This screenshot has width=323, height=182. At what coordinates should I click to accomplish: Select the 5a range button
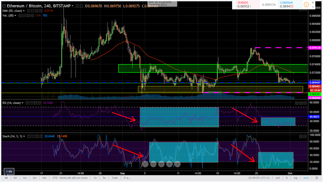point(104,178)
